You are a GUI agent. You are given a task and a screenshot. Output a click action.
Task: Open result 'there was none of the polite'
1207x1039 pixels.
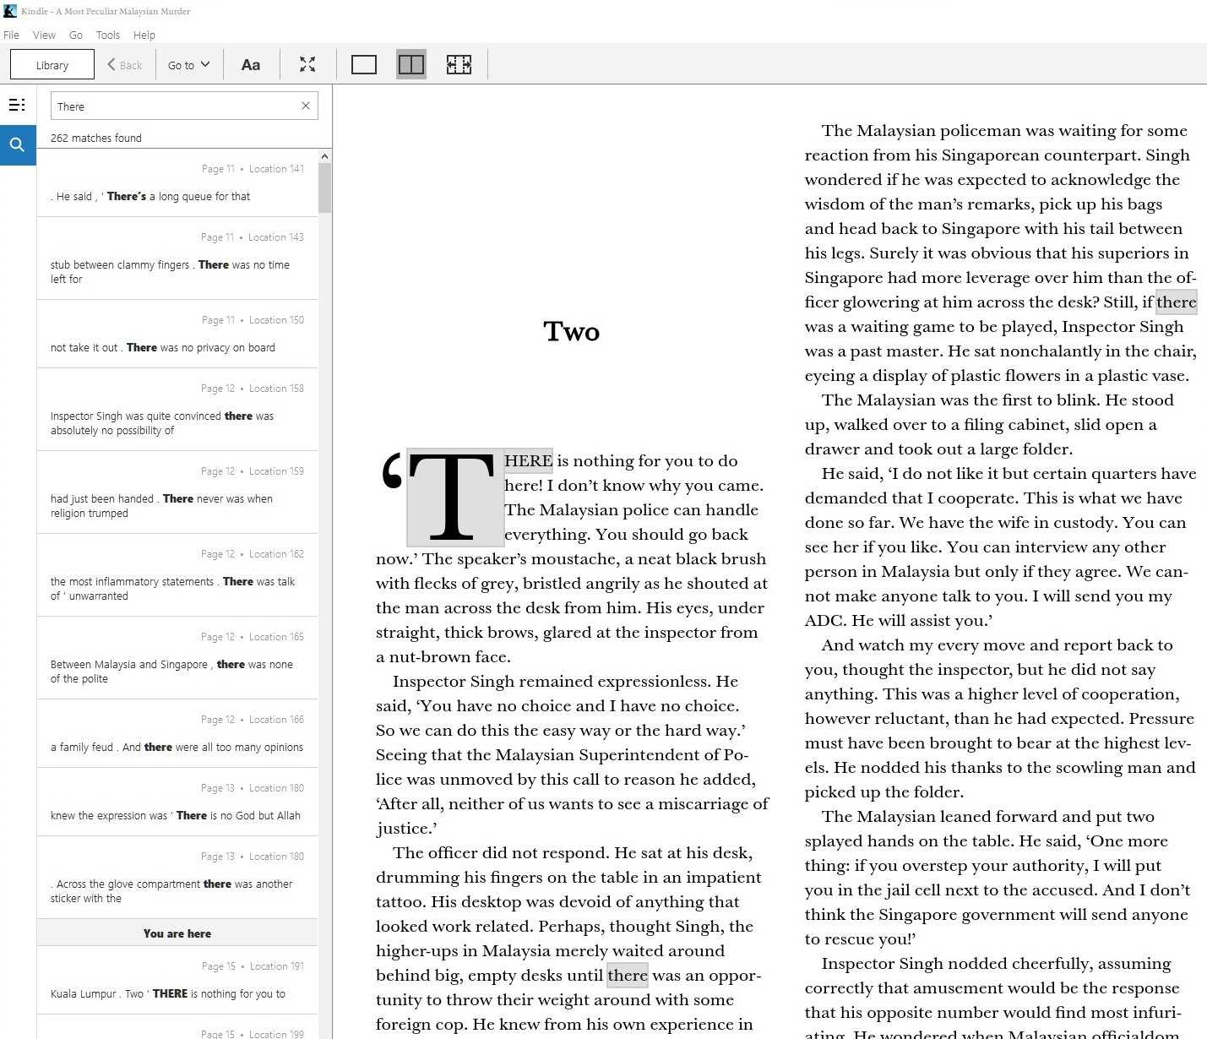(177, 657)
